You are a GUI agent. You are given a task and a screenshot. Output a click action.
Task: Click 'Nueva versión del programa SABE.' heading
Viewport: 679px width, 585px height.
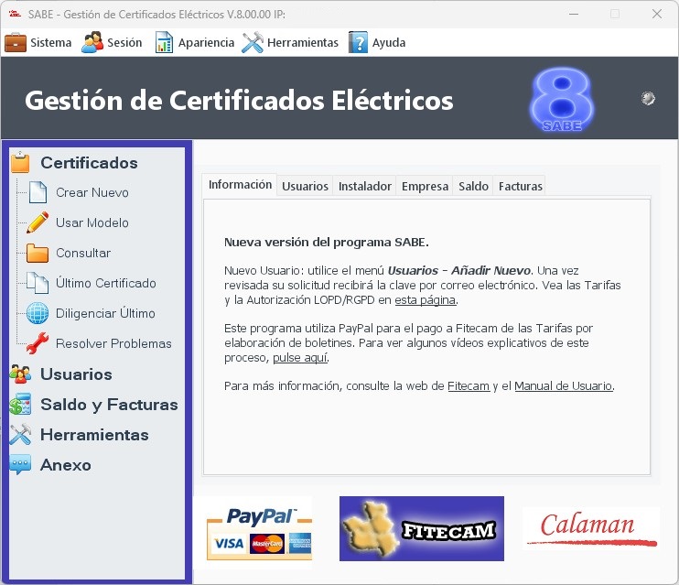click(x=327, y=243)
